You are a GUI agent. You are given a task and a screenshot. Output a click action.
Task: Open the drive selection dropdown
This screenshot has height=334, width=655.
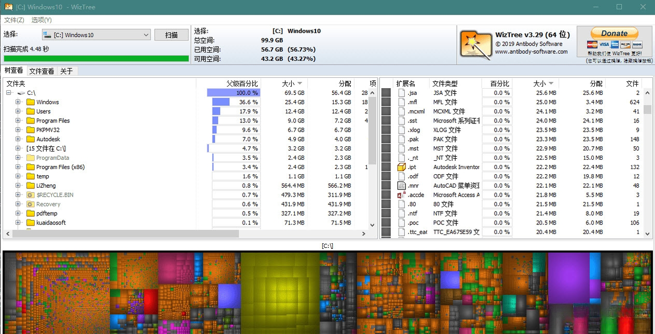[97, 35]
